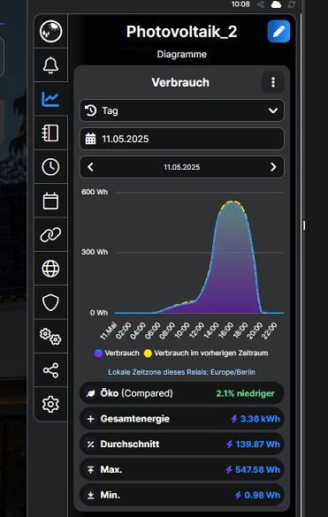Open the globe network icon in sidebar
Viewport: 328px width, 517px height.
point(50,269)
